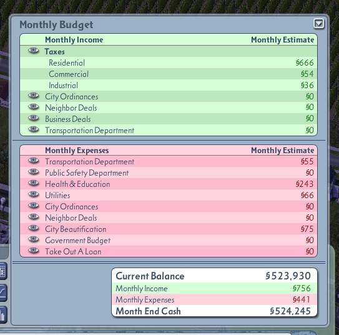Screen dimensions: 339x335
Task: Open income City Ordinances eye icon
Action: pos(34,96)
